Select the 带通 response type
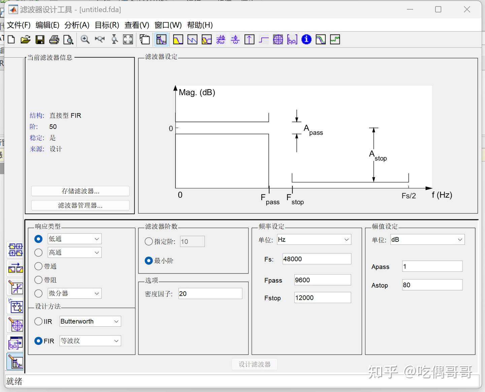Viewport: 485px width, 392px height. (38, 266)
